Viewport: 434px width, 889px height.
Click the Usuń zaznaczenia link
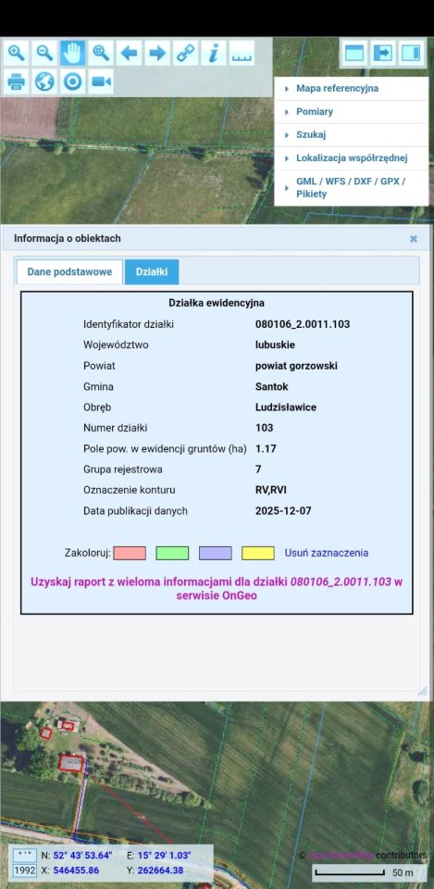[327, 553]
